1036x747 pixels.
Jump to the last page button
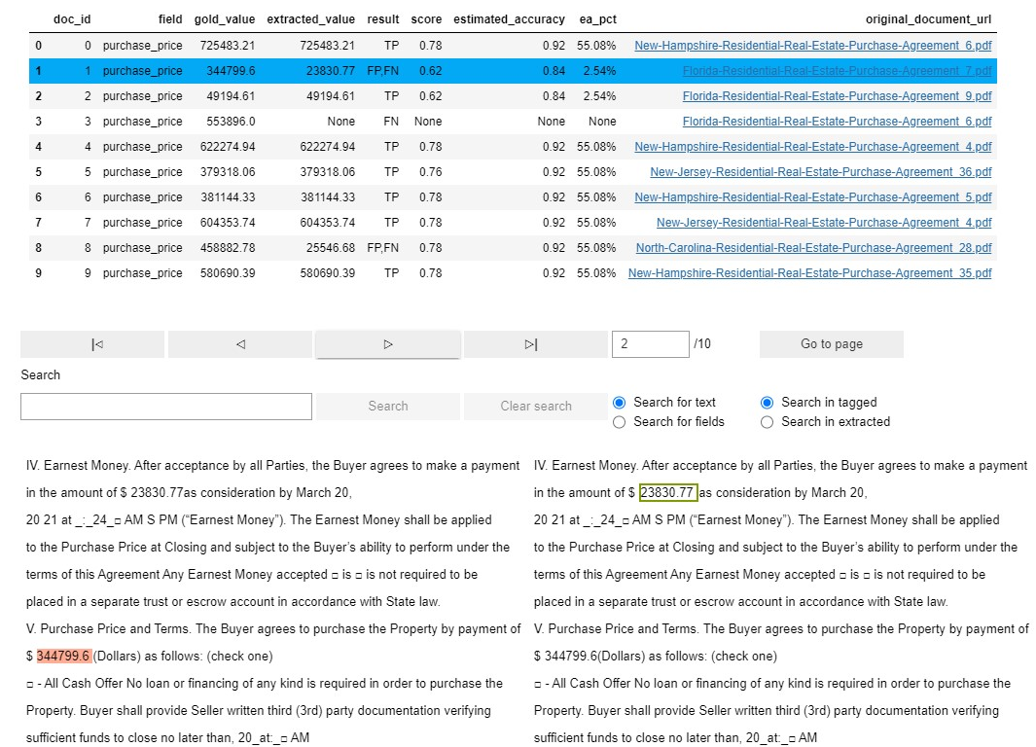pos(536,344)
